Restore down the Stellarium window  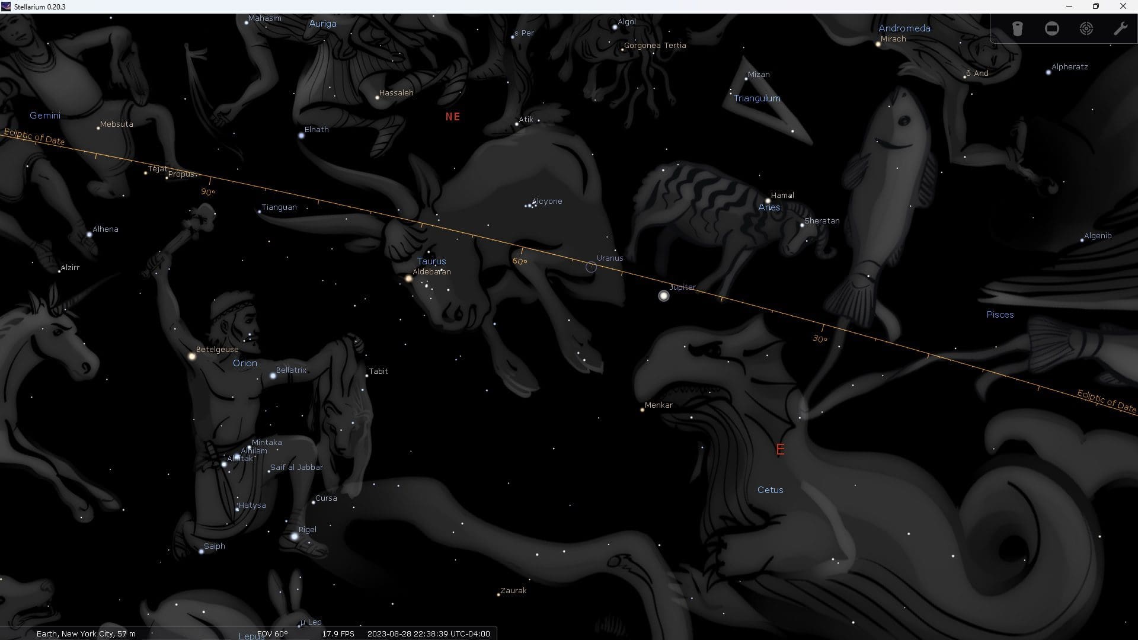click(x=1096, y=7)
